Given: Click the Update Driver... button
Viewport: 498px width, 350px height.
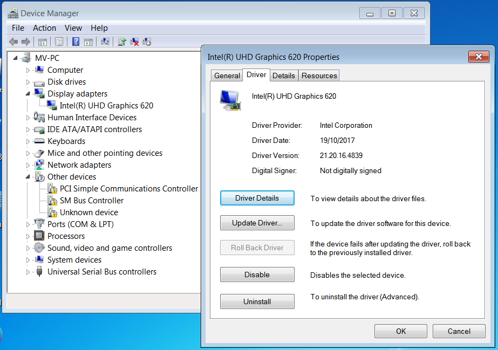Looking at the screenshot, I should (257, 223).
